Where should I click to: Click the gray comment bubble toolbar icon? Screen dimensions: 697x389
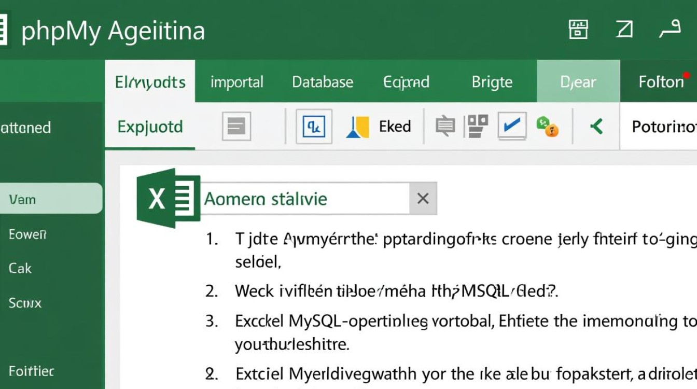[445, 126]
